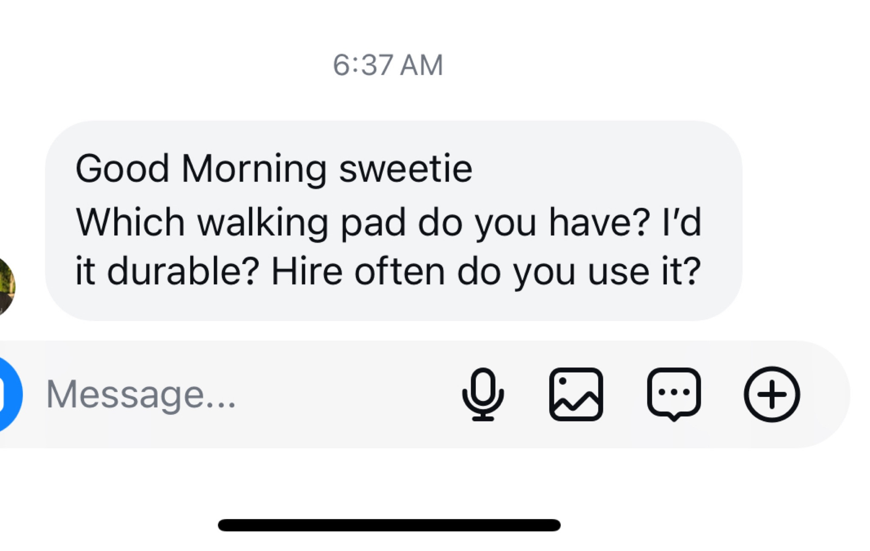Viewport: 870px width, 551px height.
Task: Click the word "pad" in the message
Action: (x=373, y=223)
